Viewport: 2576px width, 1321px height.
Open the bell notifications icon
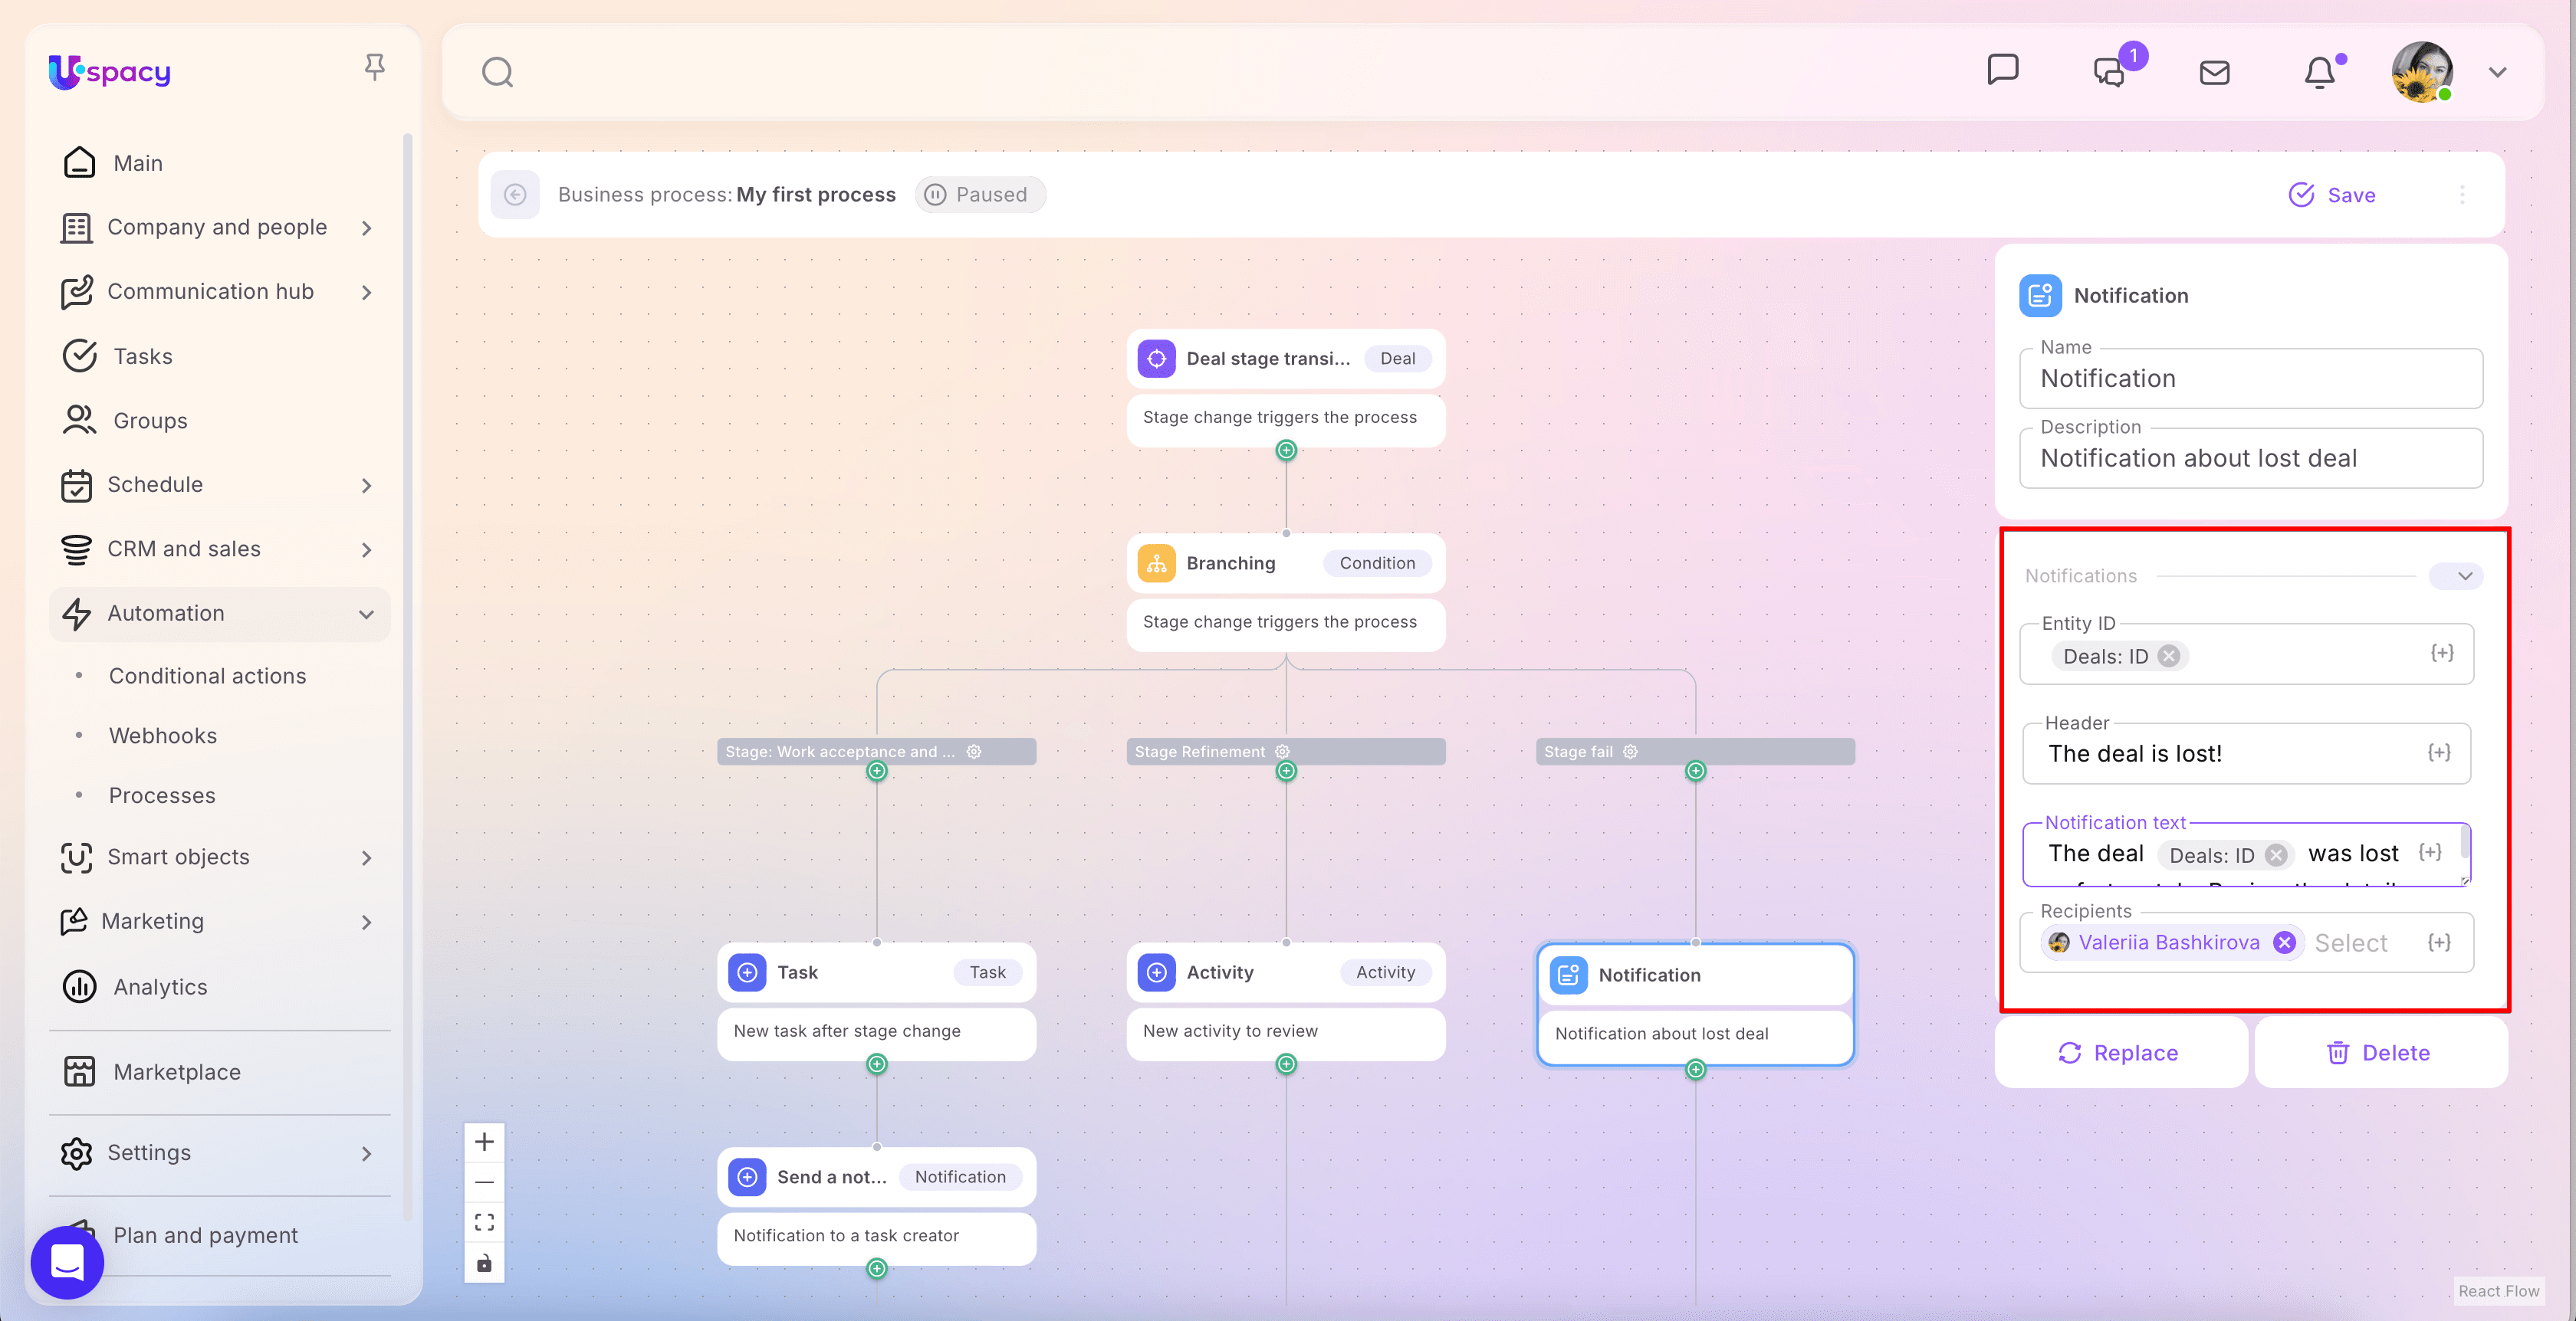coord(2319,72)
